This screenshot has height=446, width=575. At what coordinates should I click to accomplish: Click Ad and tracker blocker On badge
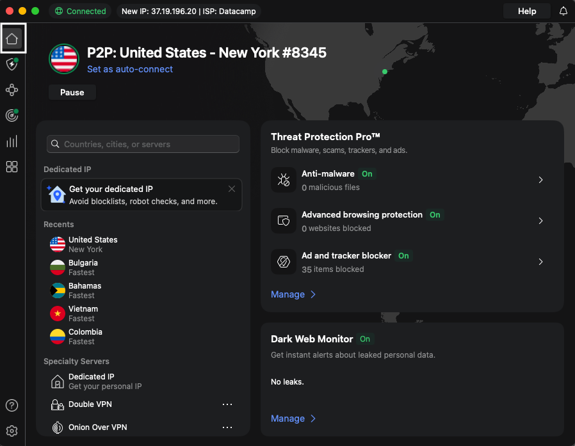(x=403, y=256)
